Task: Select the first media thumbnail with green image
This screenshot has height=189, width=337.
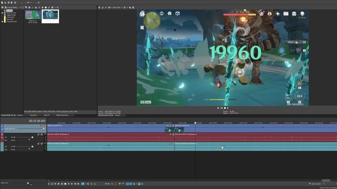Action: tap(33, 15)
